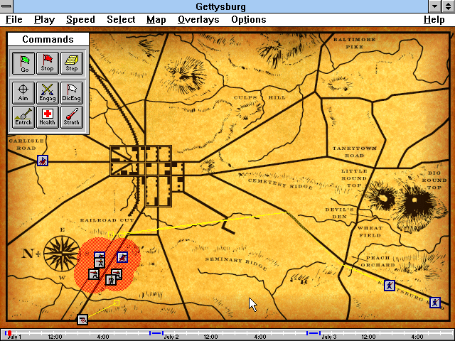Jump to 4:00 on July 2 timeline

coord(260,337)
